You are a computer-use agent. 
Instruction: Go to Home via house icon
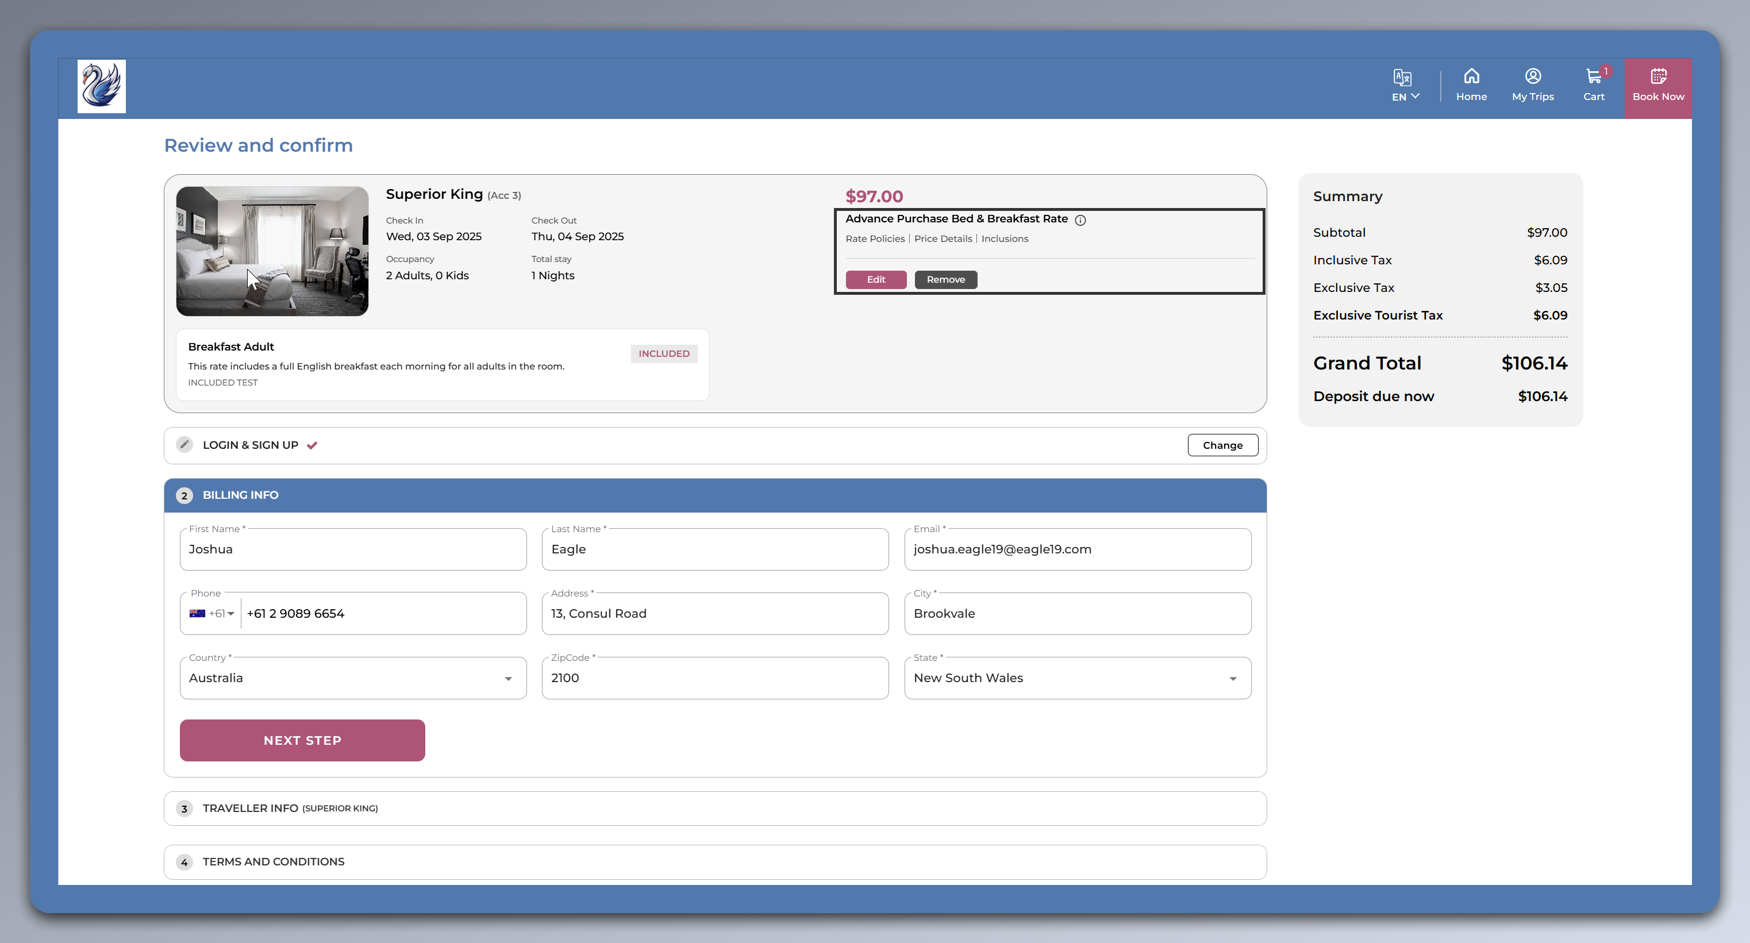click(1471, 76)
